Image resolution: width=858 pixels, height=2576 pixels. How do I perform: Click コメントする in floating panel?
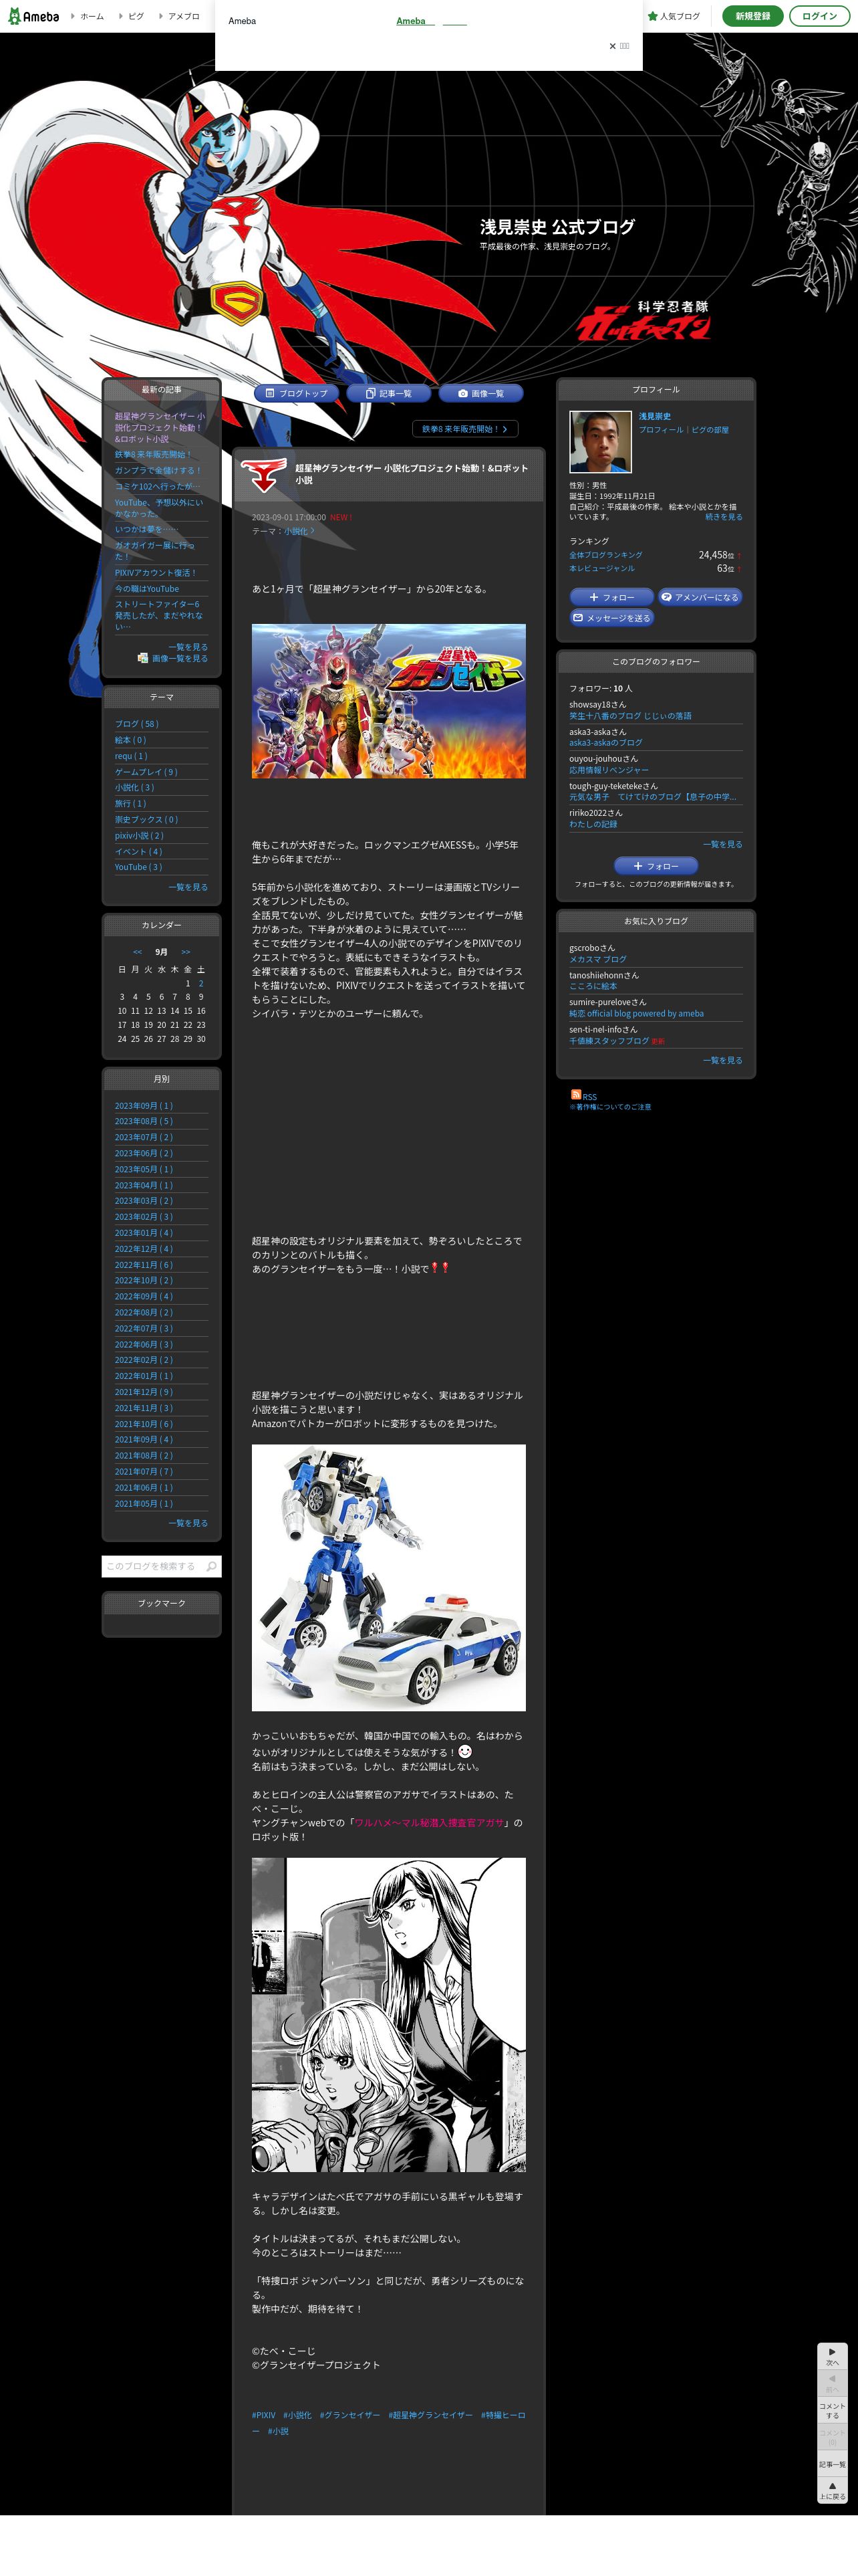832,2410
